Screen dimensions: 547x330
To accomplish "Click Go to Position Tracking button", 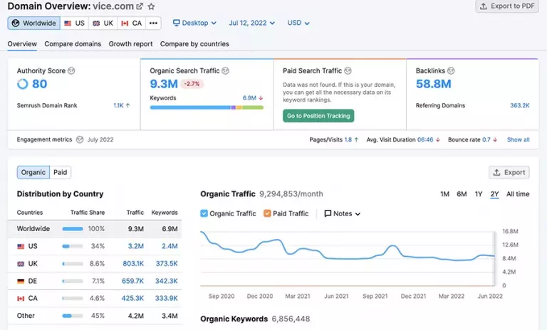I will click(318, 116).
